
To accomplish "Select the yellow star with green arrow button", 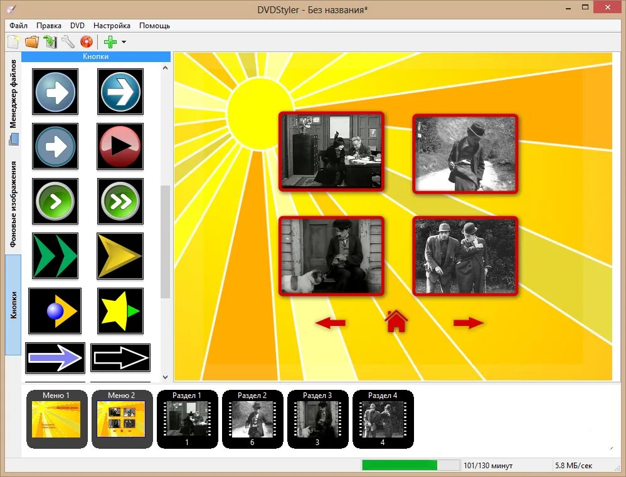I will tap(120, 311).
